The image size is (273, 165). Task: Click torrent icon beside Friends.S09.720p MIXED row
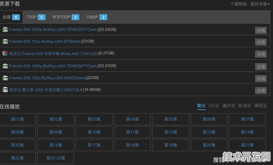[x=5, y=78]
